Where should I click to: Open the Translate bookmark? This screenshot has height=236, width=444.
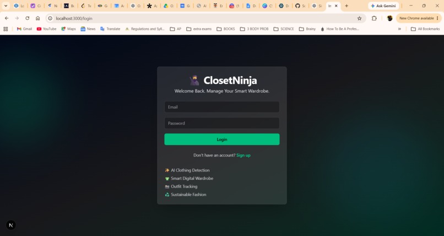click(x=110, y=29)
